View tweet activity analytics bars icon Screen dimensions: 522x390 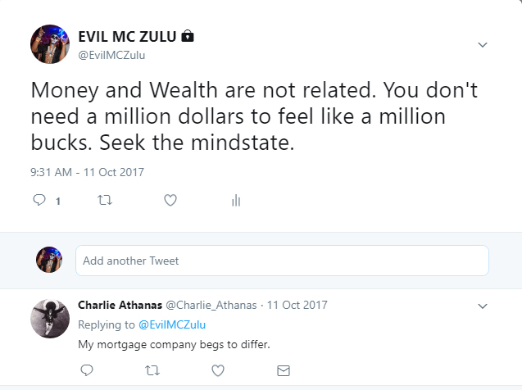[235, 200]
